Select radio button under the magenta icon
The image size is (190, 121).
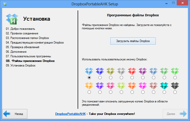(143, 92)
